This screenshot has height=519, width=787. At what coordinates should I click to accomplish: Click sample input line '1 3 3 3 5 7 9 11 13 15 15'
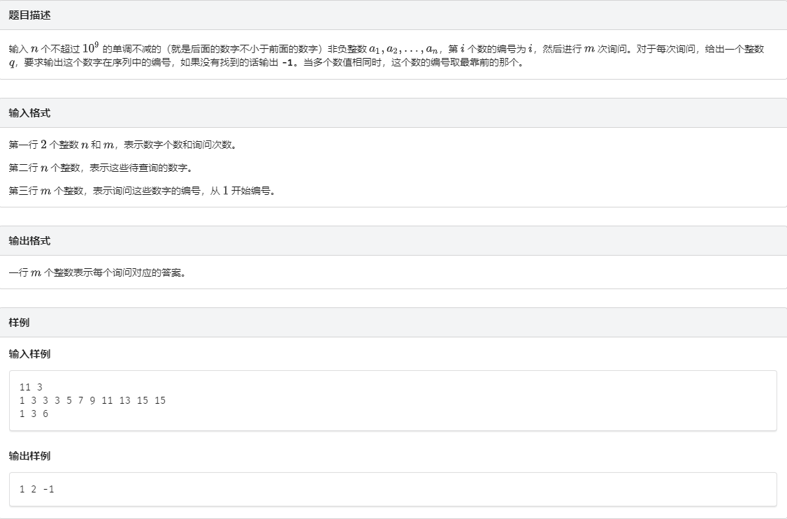(92, 400)
